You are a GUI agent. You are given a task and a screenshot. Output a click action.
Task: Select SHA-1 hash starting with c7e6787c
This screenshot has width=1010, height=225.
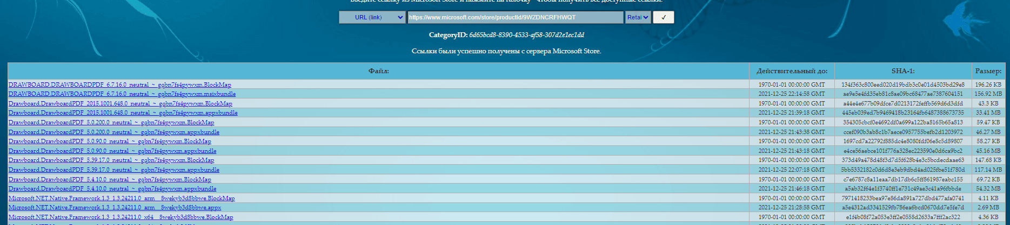902,179
